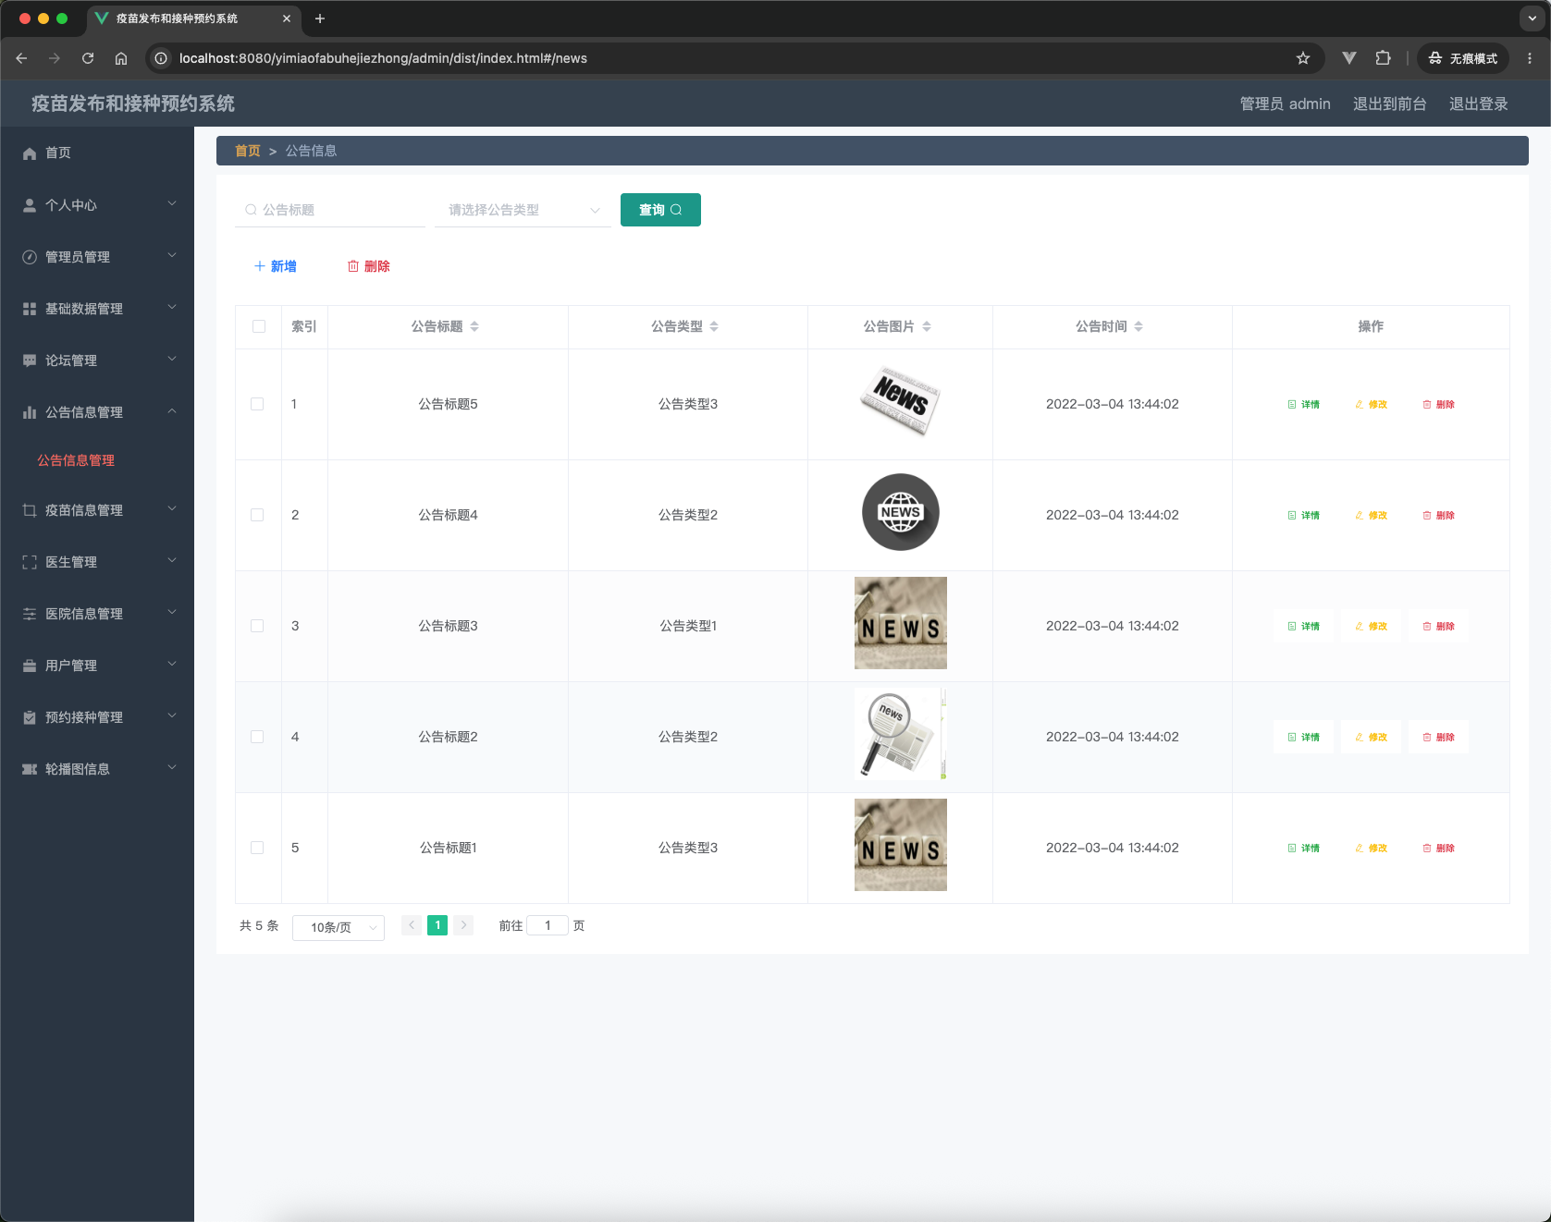Viewport: 1551px width, 1222px height.
Task: Click 修改 for 公告标题4 row
Action: 1371,515
